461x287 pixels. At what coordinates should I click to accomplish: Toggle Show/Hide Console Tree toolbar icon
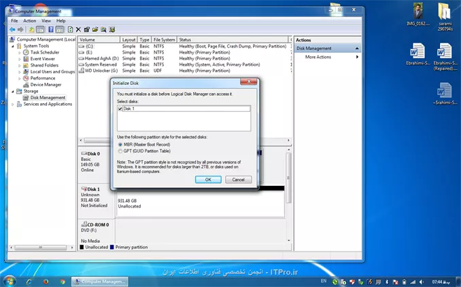[40, 30]
